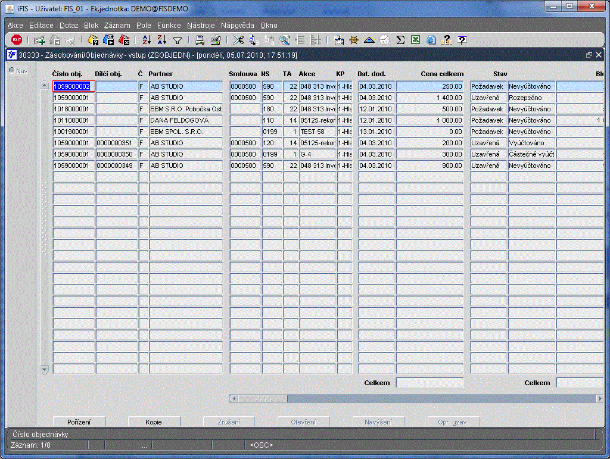
Task: Click the Opr. uzav. button
Action: [453, 422]
